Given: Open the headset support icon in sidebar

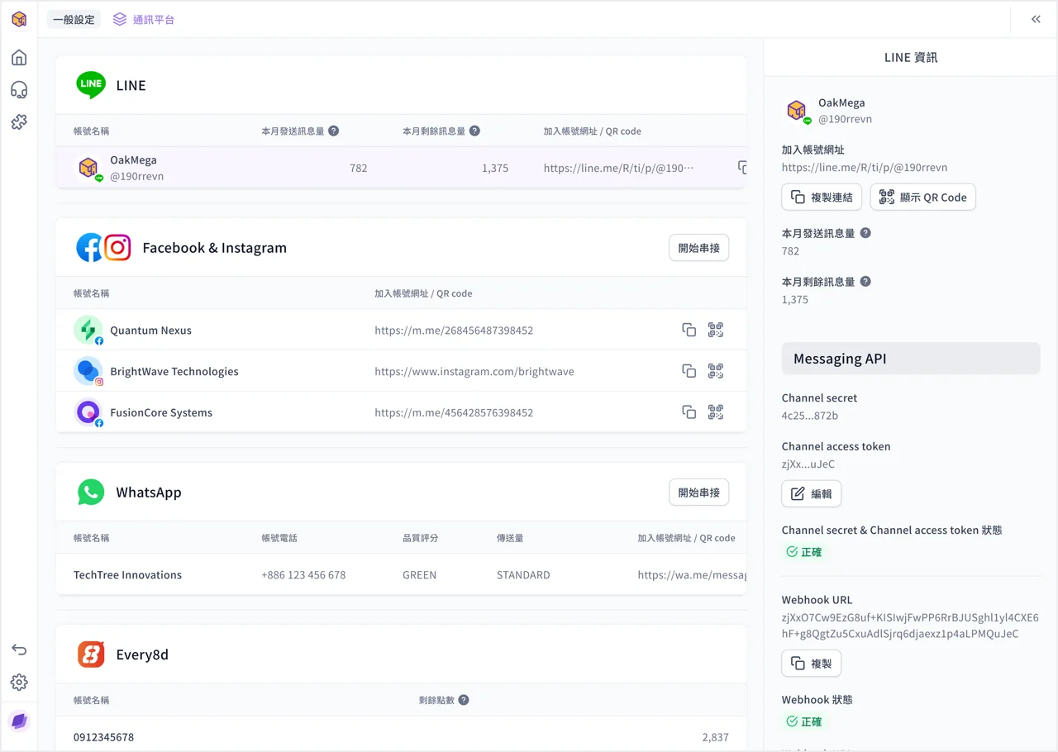Looking at the screenshot, I should tap(19, 89).
